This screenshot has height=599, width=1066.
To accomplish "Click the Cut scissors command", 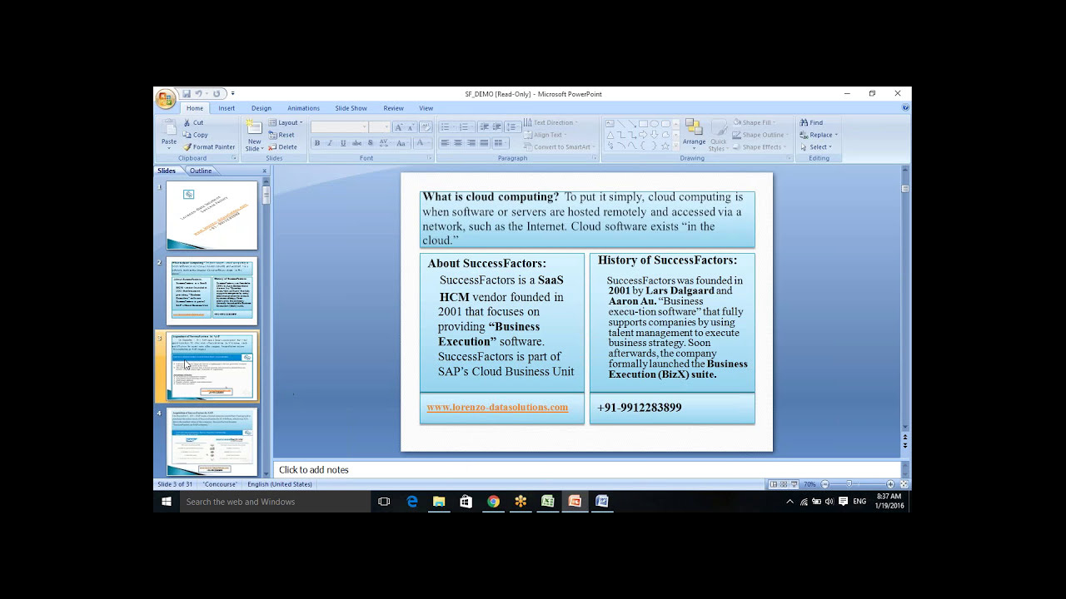I will 193,122.
